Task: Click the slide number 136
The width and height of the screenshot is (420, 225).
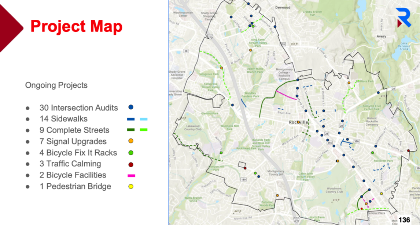Action: coord(404,220)
